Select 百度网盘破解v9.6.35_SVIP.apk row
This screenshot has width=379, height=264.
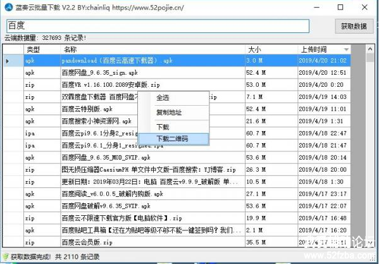pos(177,206)
